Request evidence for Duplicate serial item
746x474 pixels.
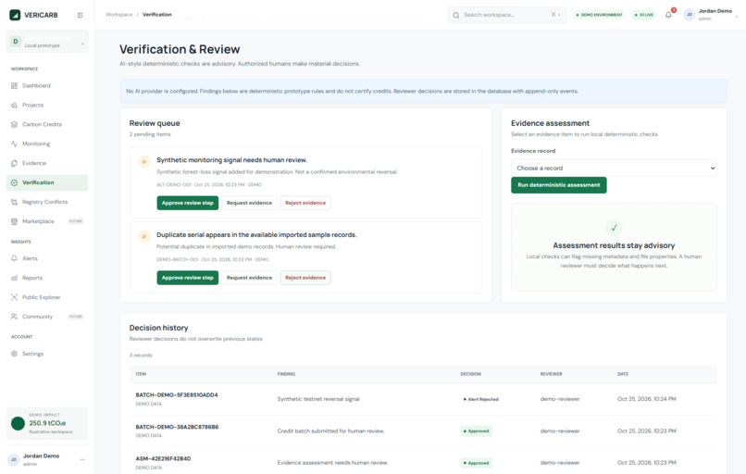coord(249,278)
